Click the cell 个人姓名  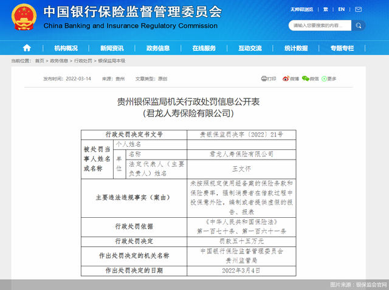tap(150, 144)
